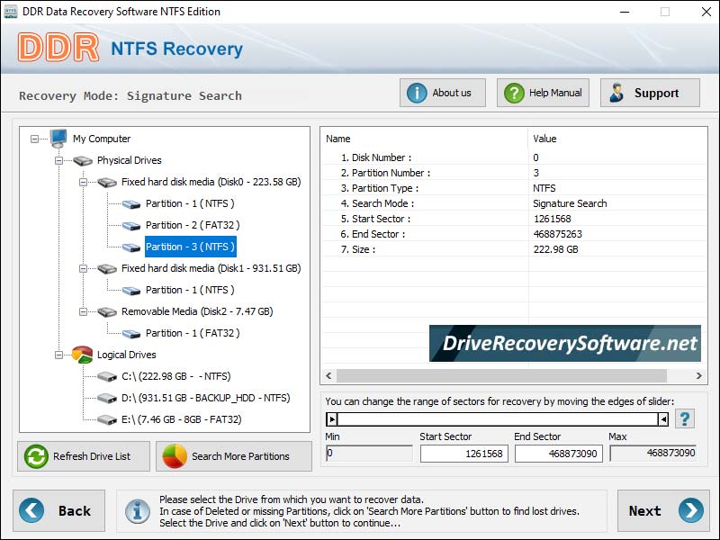Click the Support person icon

tap(616, 93)
